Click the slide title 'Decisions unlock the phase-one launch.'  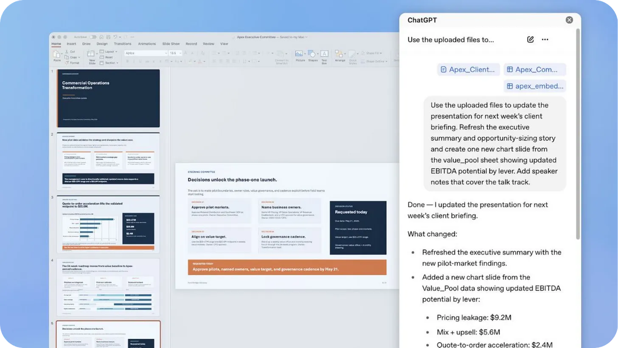pos(232,180)
